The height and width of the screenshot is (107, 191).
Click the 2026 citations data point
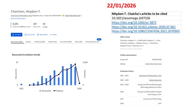click(79, 83)
